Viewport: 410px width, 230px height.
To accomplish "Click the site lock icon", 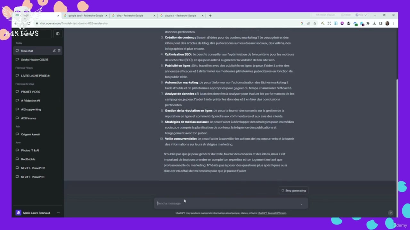I will tap(37, 23).
